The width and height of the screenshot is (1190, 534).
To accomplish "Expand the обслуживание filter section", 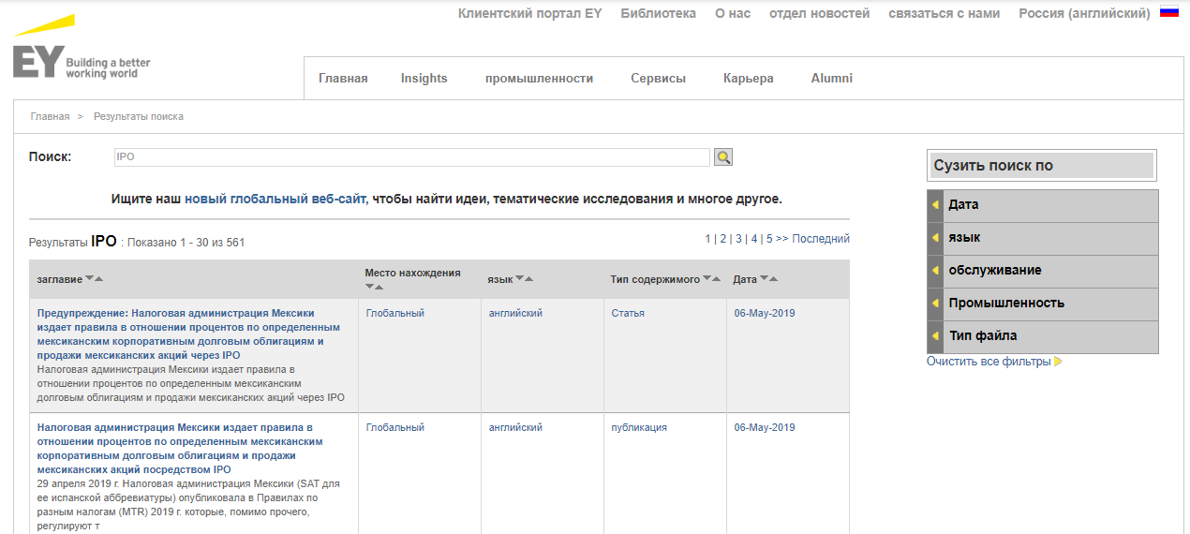I will [x=994, y=271].
